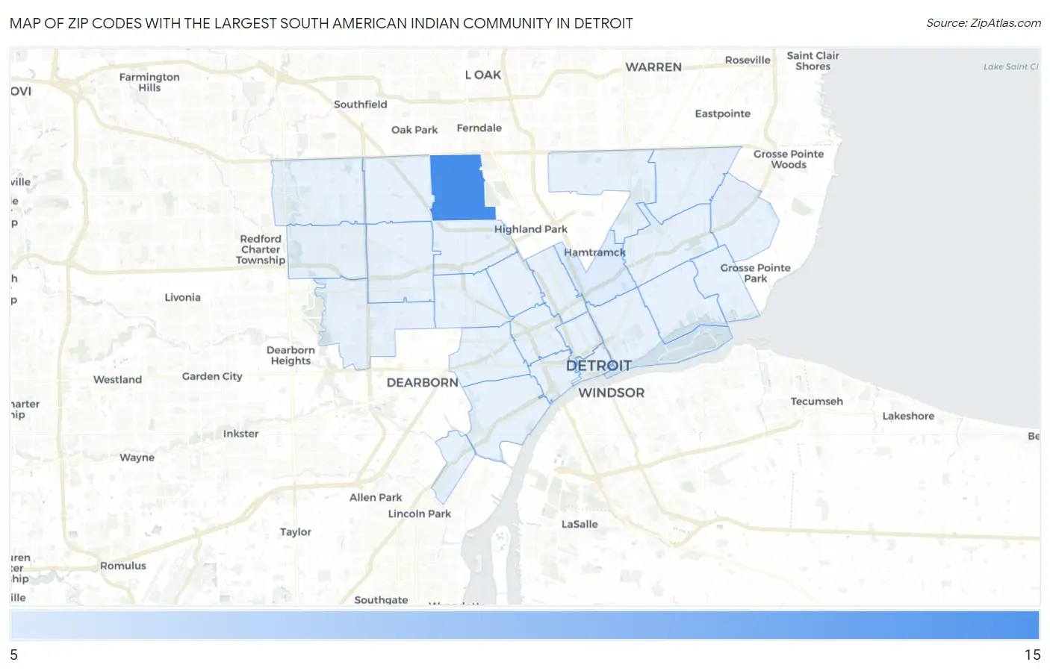Screen dimensions: 1050x671
Task: Click the WARREN label
Action: tap(653, 67)
